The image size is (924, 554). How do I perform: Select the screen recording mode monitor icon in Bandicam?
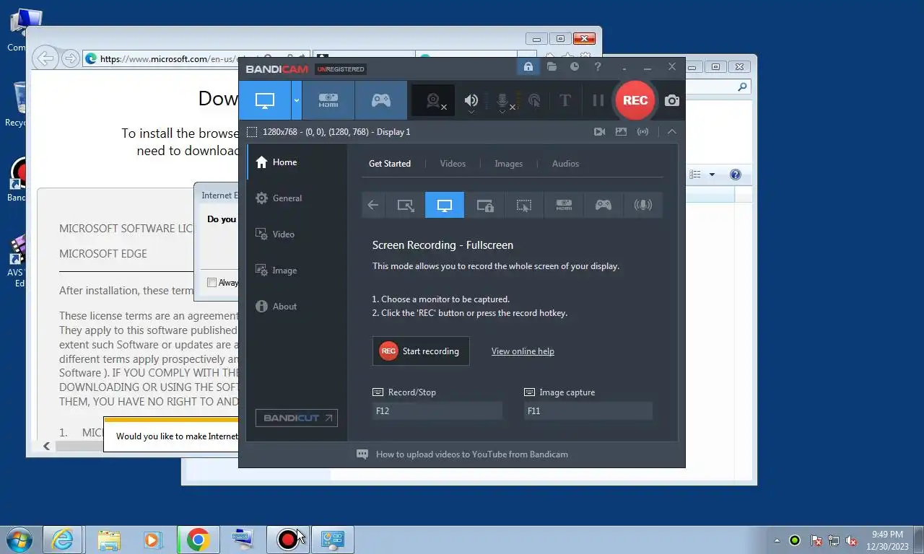pos(265,100)
